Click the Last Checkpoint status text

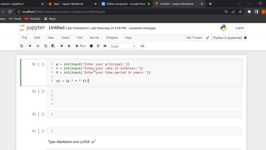click(x=96, y=28)
